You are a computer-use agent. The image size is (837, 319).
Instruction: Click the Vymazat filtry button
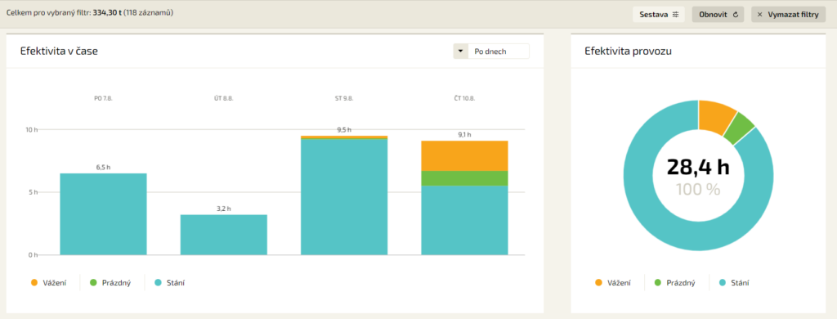click(788, 15)
